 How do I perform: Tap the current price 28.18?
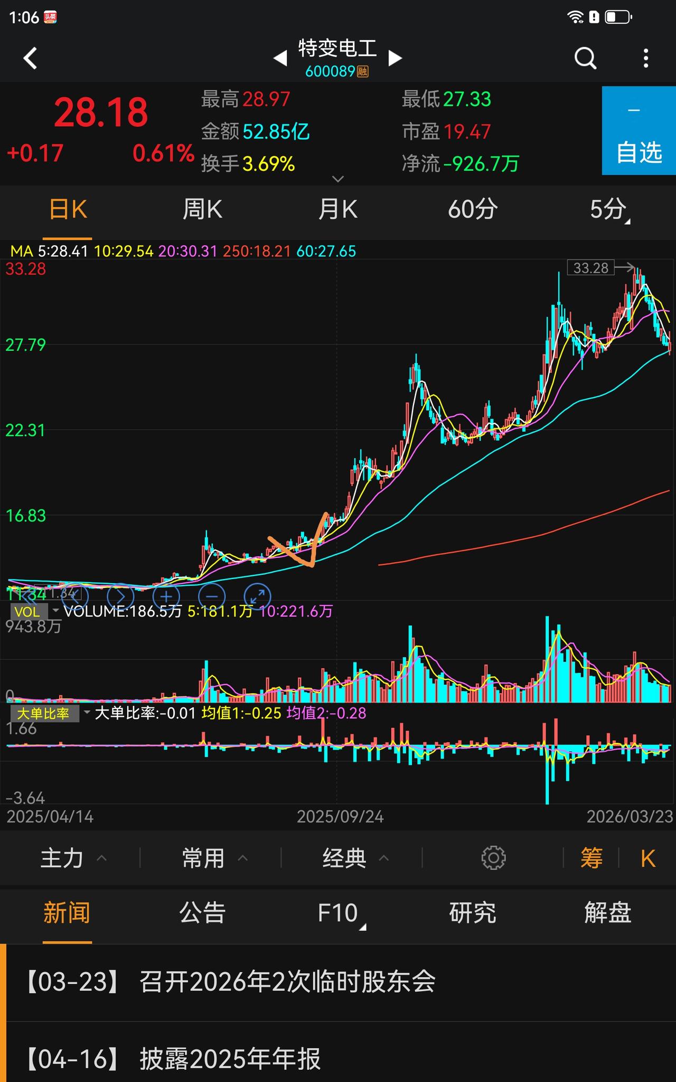pos(101,113)
